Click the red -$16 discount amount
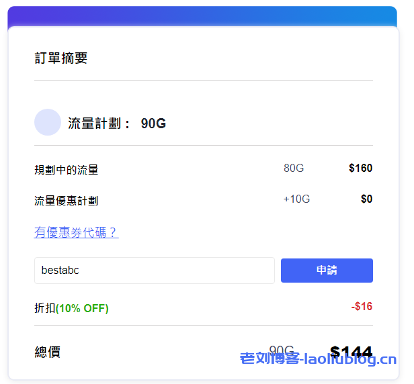 [362, 306]
